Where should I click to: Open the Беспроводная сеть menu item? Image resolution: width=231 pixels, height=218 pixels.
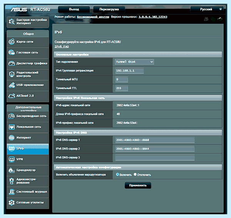coord(28,116)
